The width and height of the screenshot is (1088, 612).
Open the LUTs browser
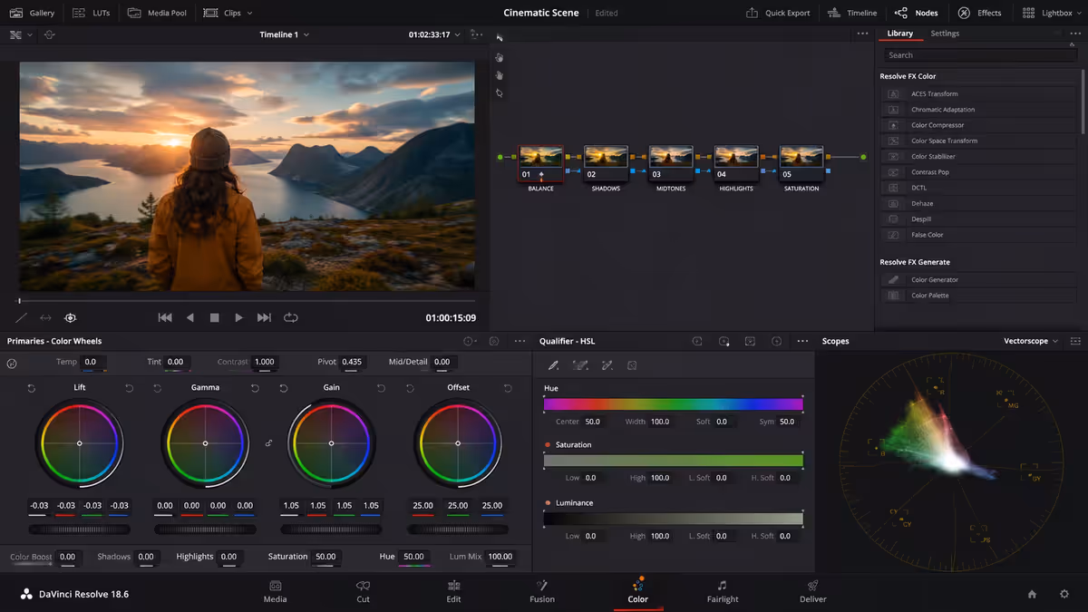(x=91, y=13)
